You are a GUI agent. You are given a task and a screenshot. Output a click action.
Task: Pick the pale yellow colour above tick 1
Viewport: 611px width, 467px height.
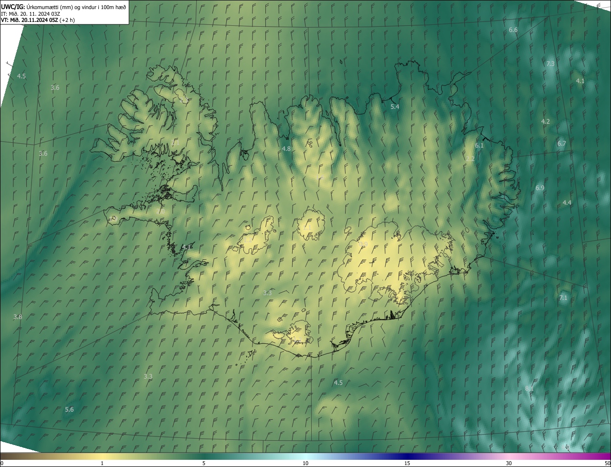click(102, 456)
